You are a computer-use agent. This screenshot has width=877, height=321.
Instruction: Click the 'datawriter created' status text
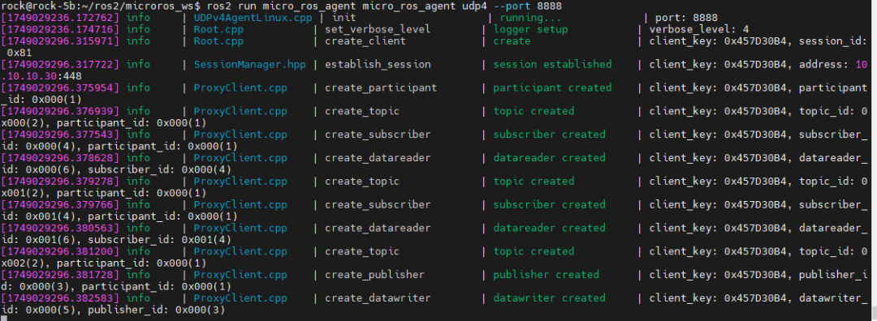tap(549, 297)
